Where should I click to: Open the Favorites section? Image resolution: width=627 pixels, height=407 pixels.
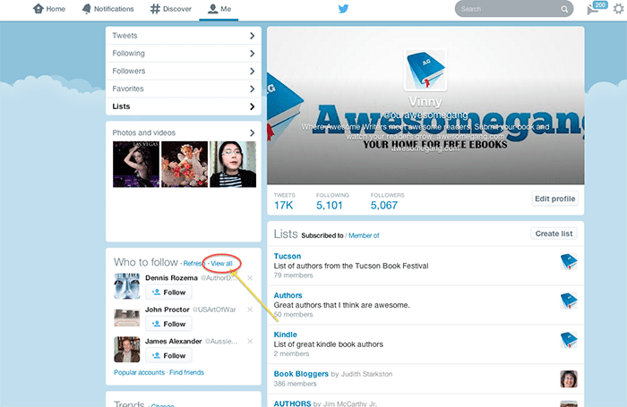click(x=183, y=89)
